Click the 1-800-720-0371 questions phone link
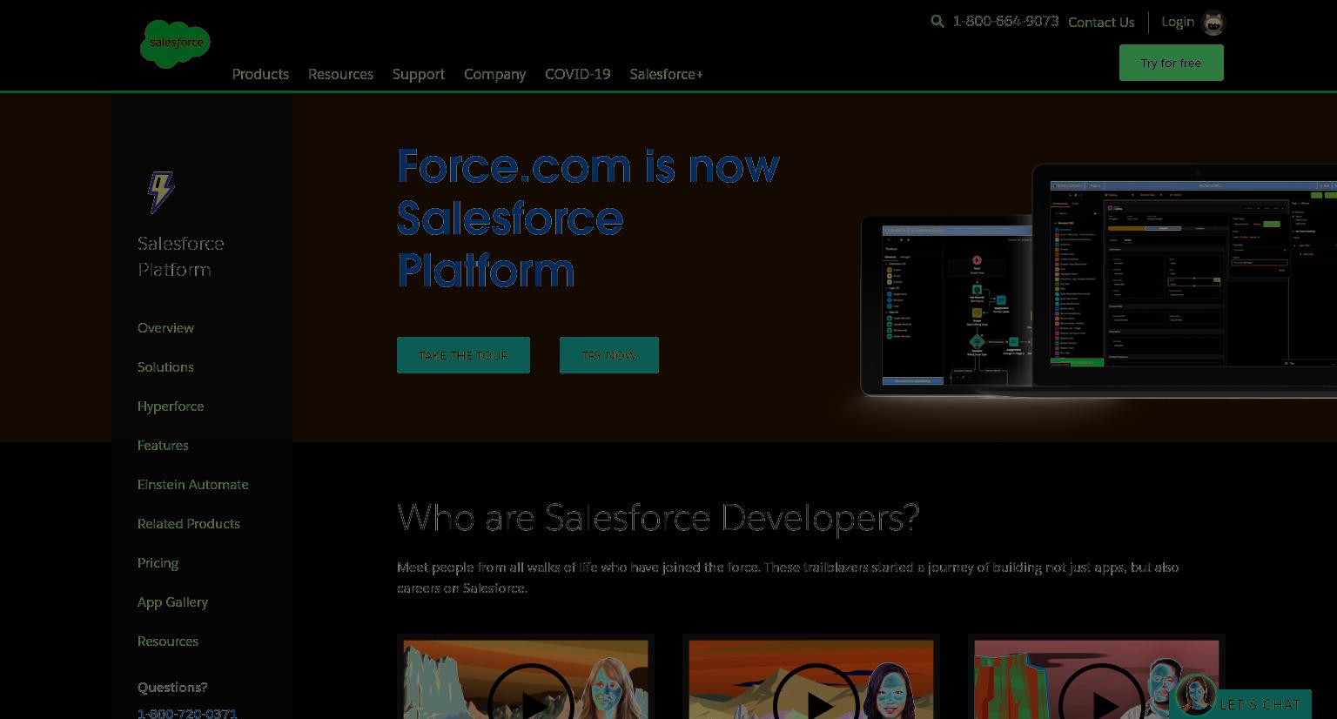The height and width of the screenshot is (719, 1337). pos(187,713)
